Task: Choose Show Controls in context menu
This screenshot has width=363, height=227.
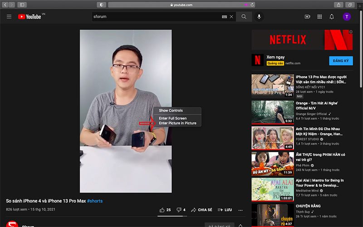Action: point(171,110)
